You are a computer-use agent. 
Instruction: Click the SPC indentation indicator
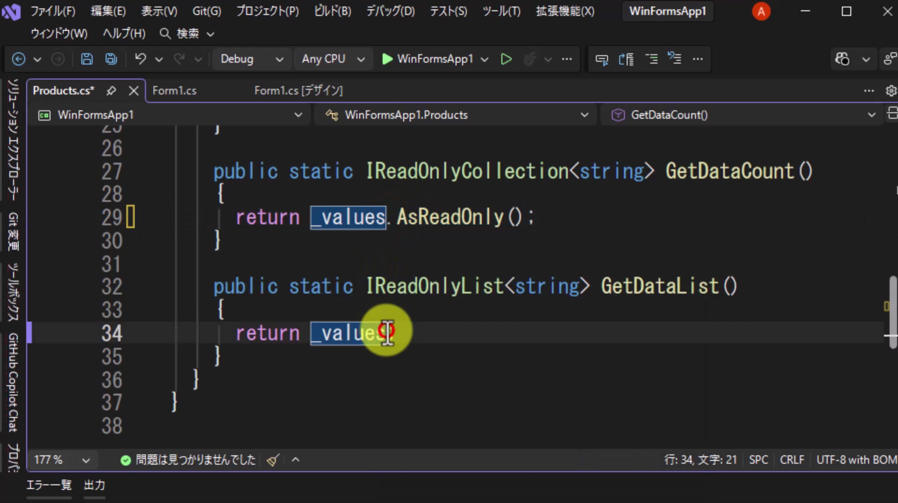tap(759, 460)
